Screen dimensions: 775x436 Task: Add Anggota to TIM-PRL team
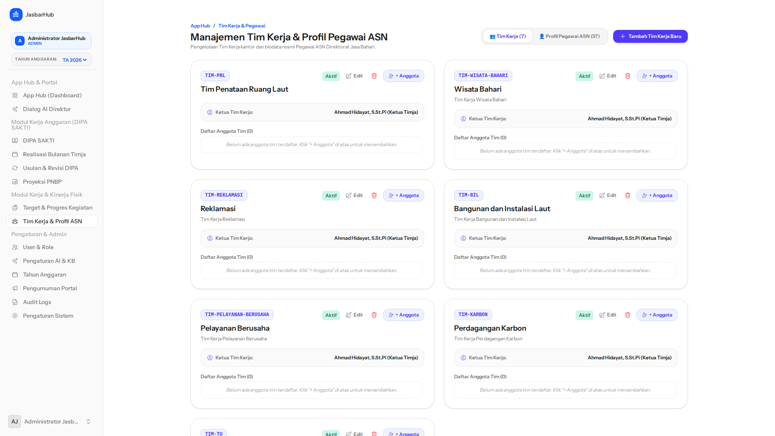coord(404,76)
